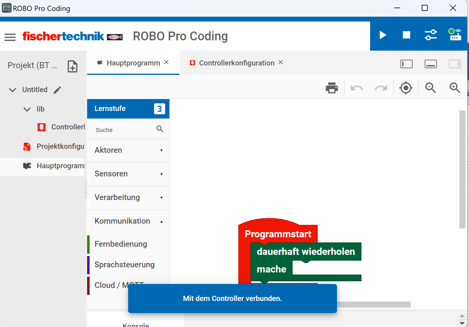Image resolution: width=469 pixels, height=327 pixels.
Task: Close the Hauptprogramm tab
Action: click(166, 62)
